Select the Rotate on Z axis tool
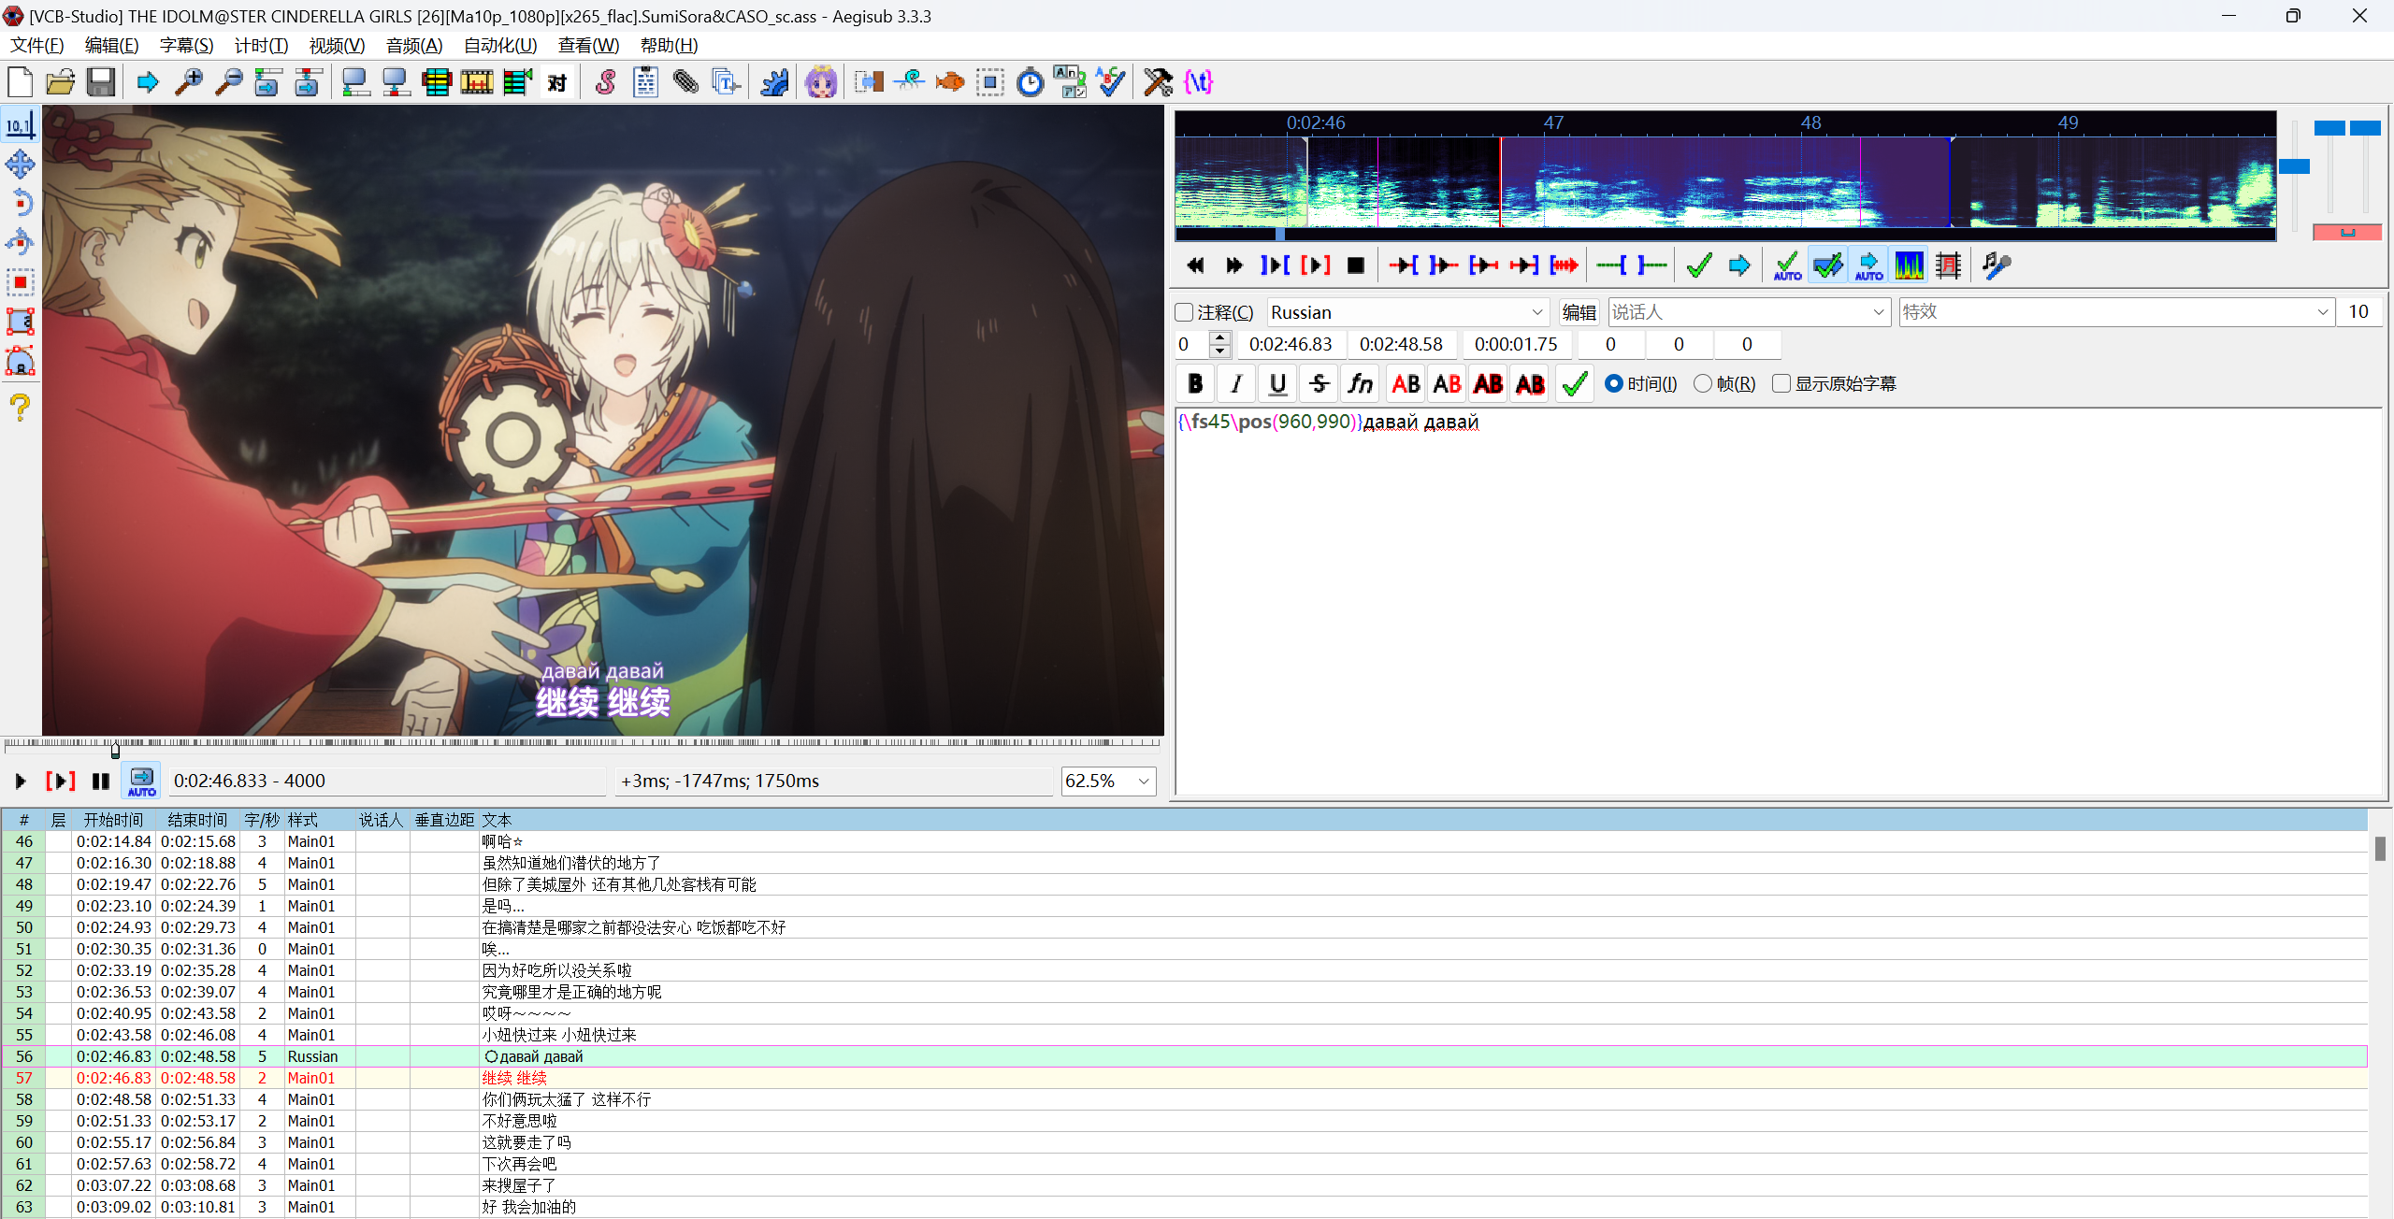 pyautogui.click(x=21, y=204)
